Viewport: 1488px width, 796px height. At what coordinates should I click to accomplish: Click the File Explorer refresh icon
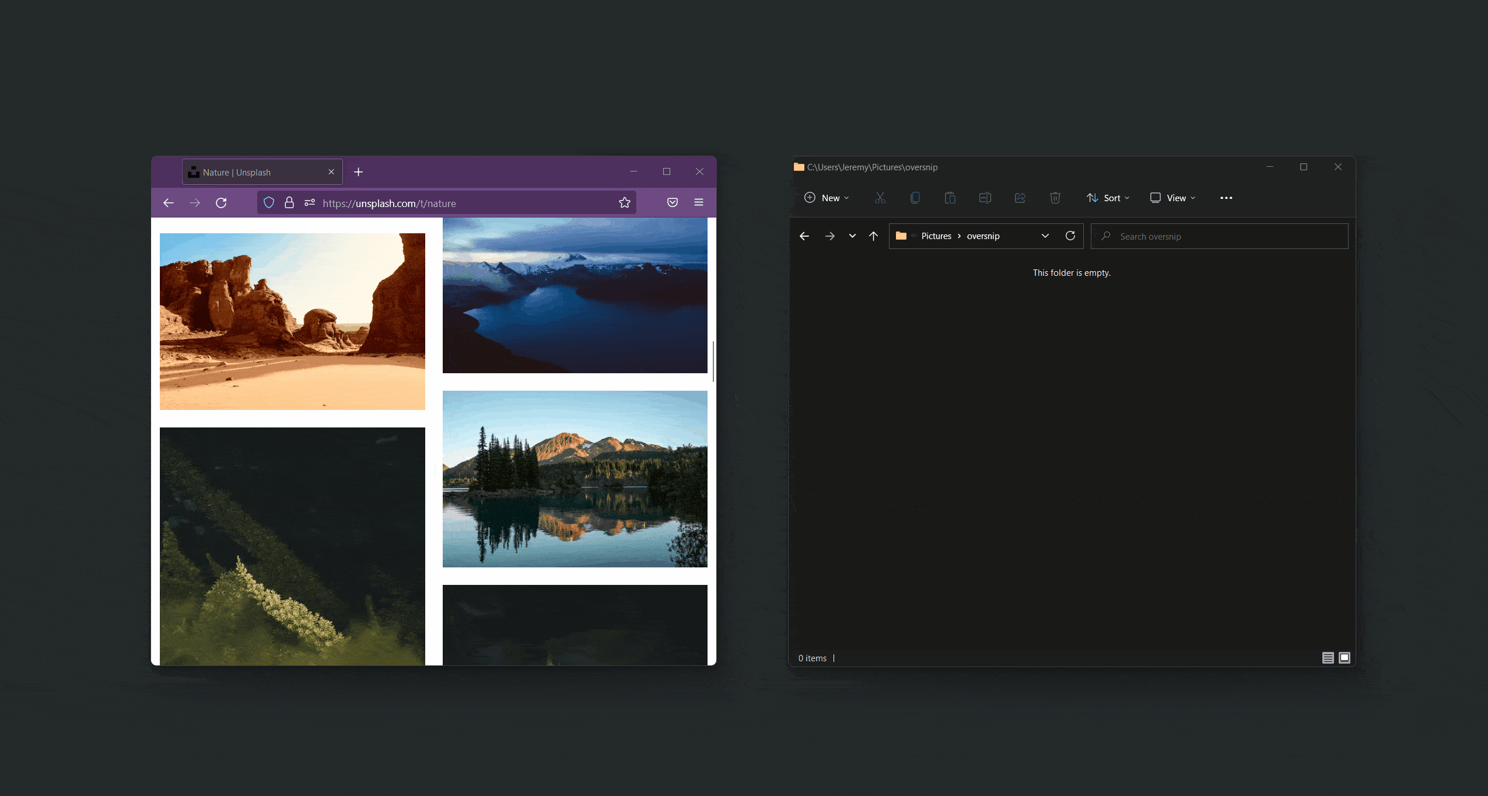tap(1070, 236)
